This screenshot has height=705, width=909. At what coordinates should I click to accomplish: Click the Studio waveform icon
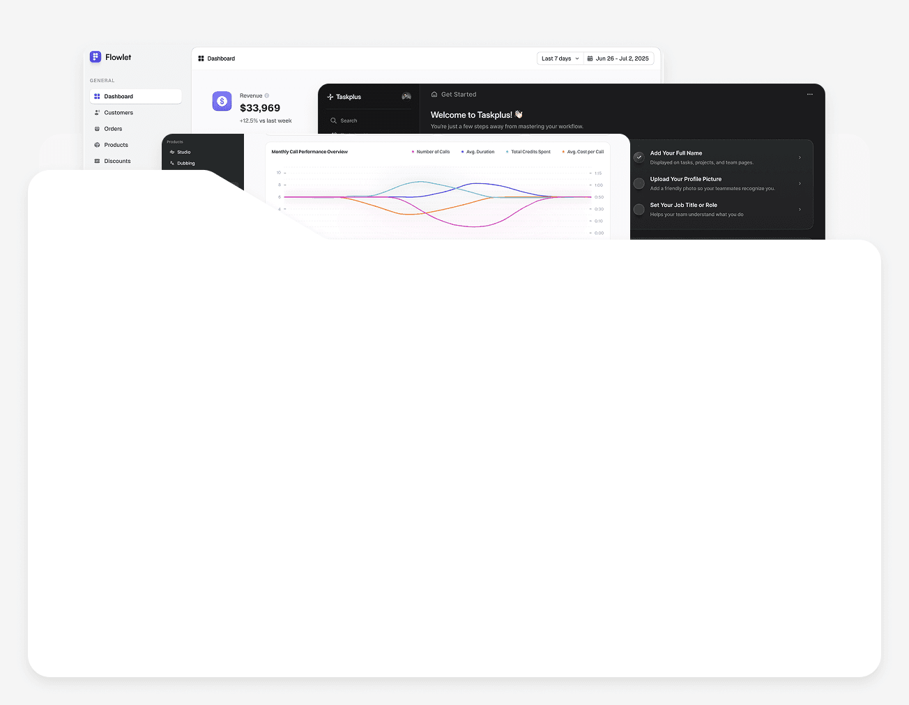[x=172, y=152]
